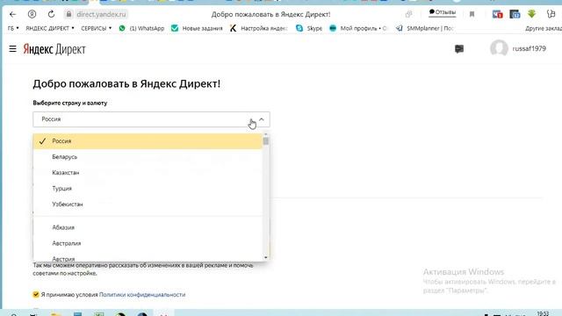The height and width of the screenshot is (316, 562).
Task: Select Казахстан in the country list
Action: click(148, 173)
